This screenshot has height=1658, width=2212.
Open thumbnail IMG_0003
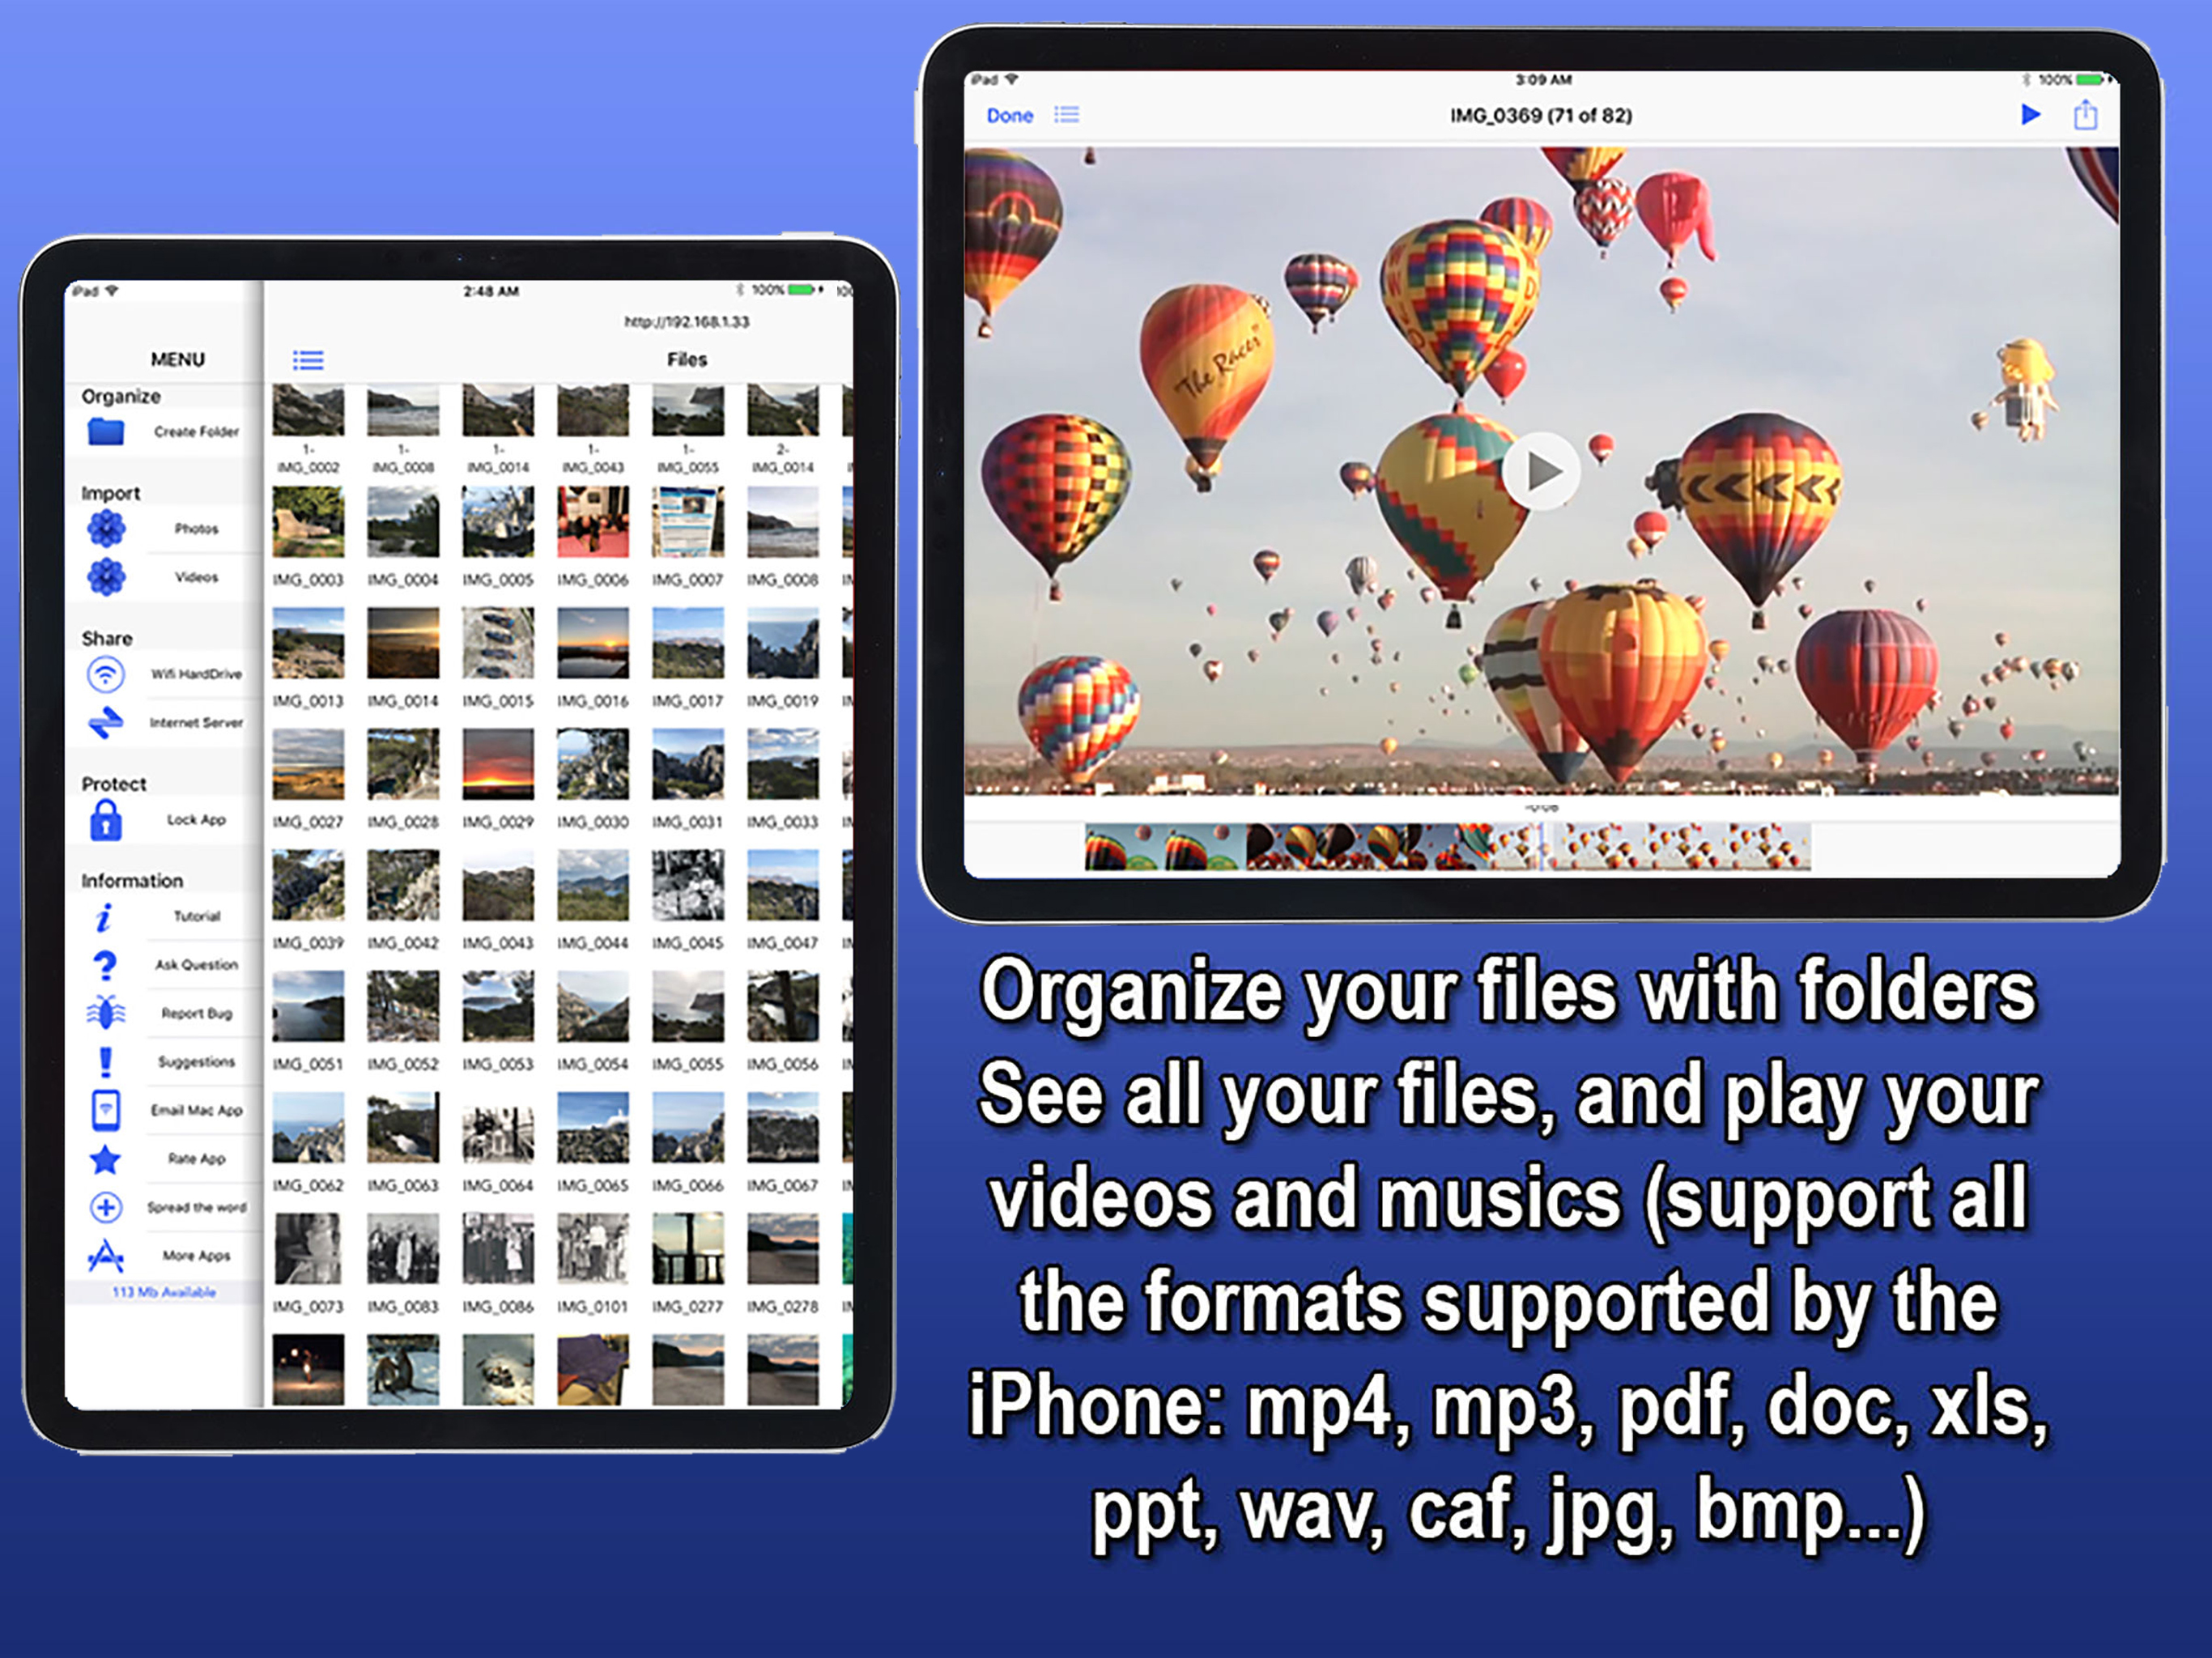click(x=308, y=522)
